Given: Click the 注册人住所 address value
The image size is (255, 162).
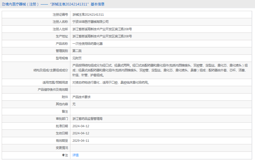Looking at the screenshot, I should click(102, 29).
